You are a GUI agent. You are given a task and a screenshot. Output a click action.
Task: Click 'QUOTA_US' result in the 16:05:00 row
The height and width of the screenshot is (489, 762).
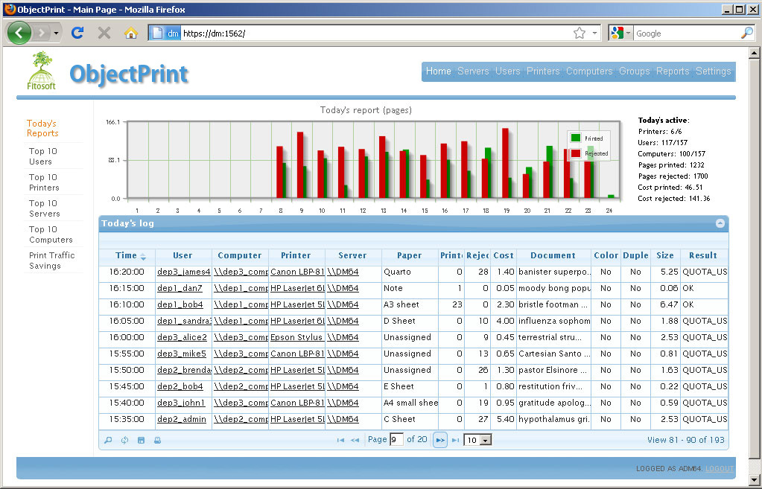tap(705, 321)
